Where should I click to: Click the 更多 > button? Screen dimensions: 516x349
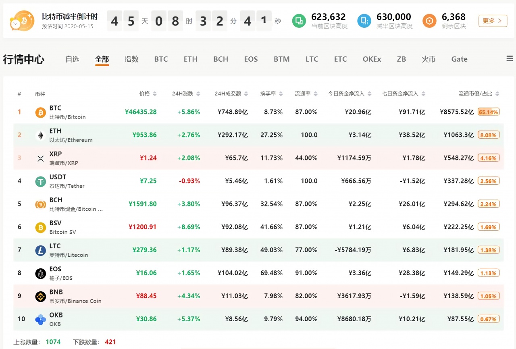(493, 21)
